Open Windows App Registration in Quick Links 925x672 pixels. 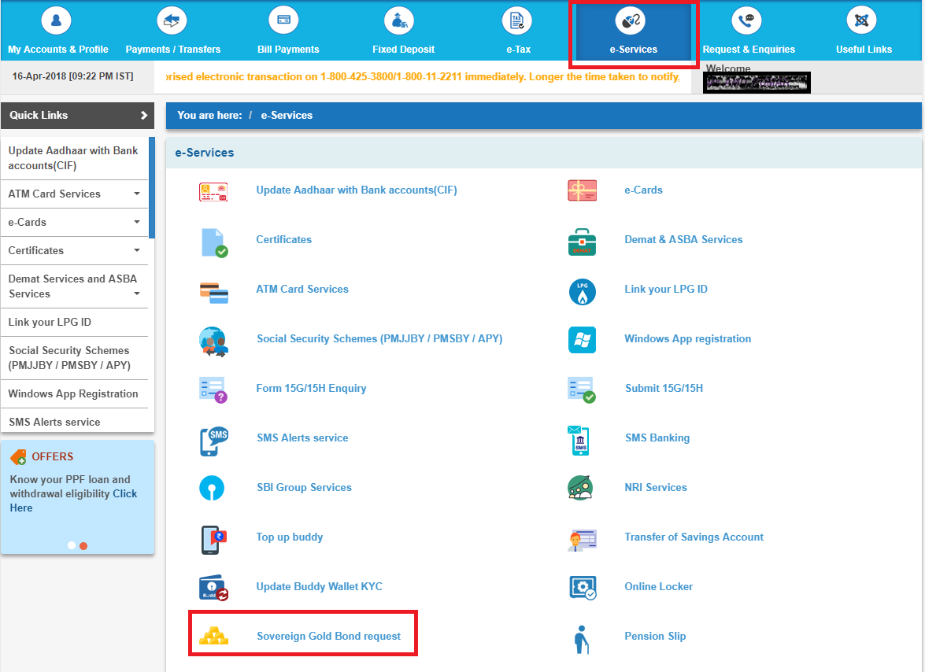pyautogui.click(x=73, y=393)
